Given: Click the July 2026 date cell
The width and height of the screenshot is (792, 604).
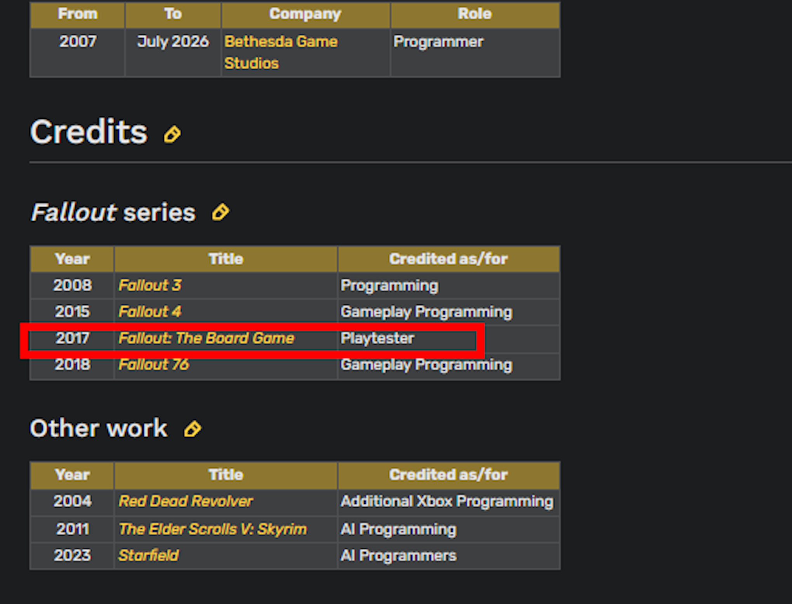Looking at the screenshot, I should click(173, 52).
